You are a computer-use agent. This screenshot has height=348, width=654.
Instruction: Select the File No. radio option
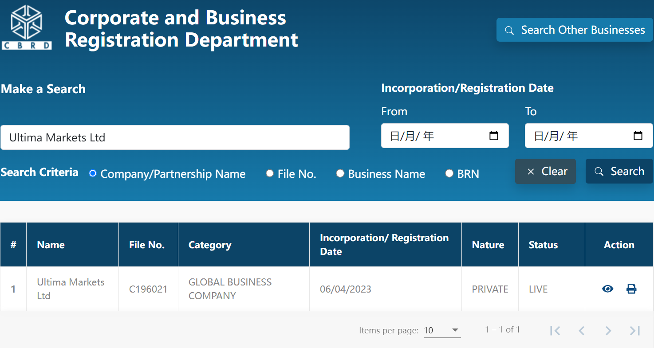click(270, 173)
